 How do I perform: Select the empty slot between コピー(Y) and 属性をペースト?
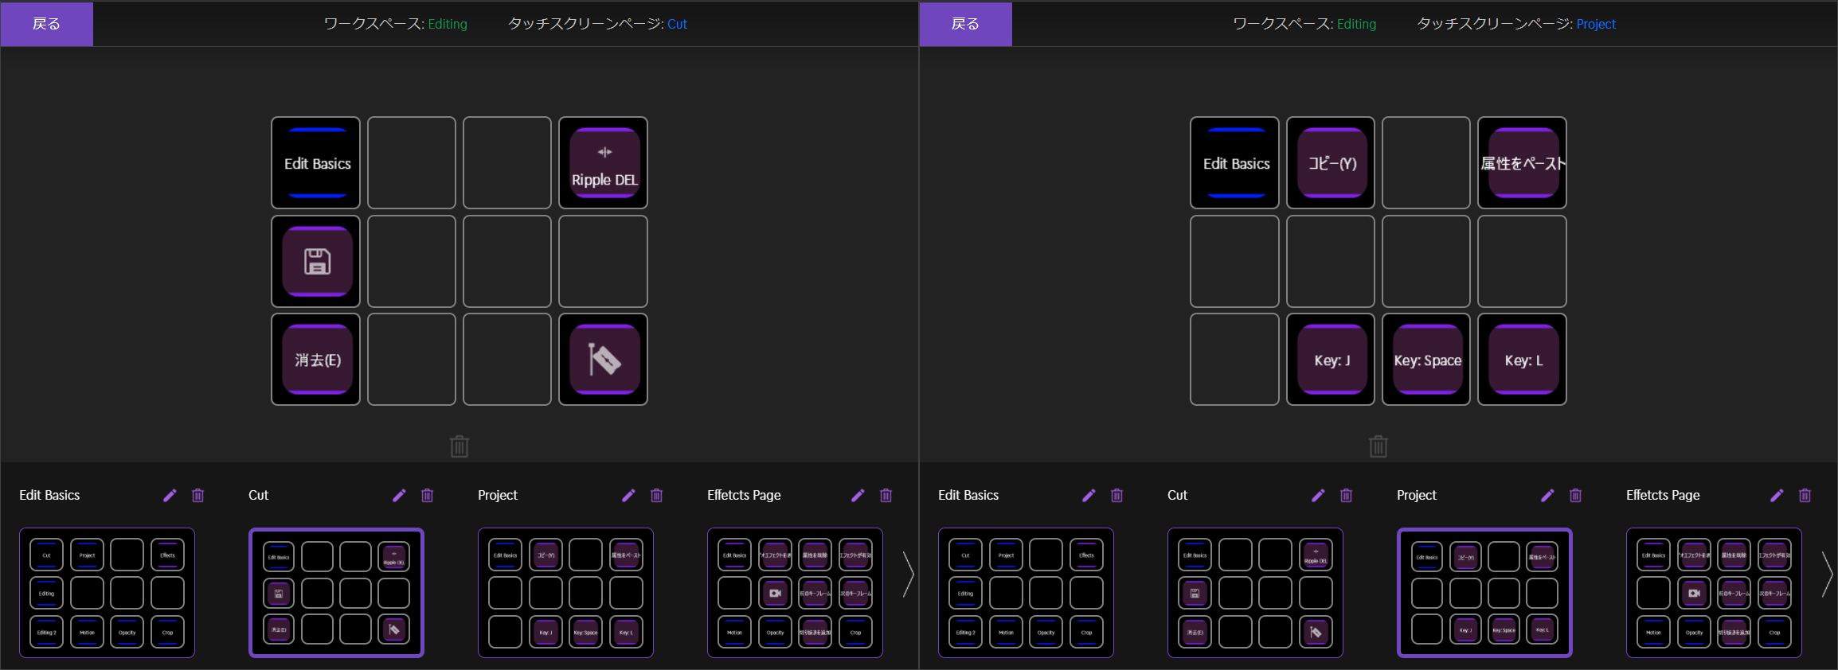point(1426,163)
